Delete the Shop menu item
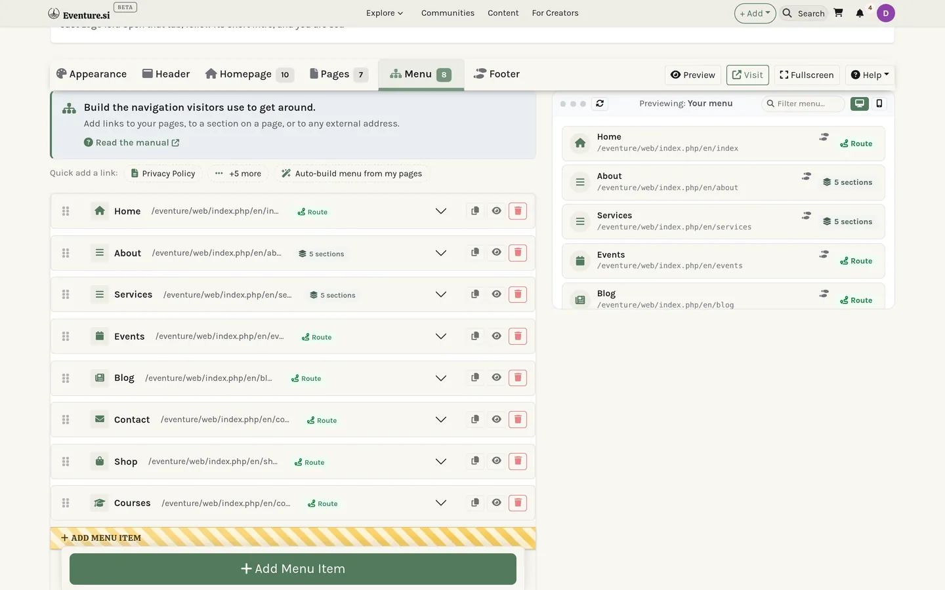Screen dimensions: 945x590 point(518,461)
